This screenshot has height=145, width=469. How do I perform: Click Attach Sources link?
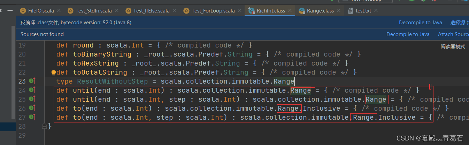point(453,34)
